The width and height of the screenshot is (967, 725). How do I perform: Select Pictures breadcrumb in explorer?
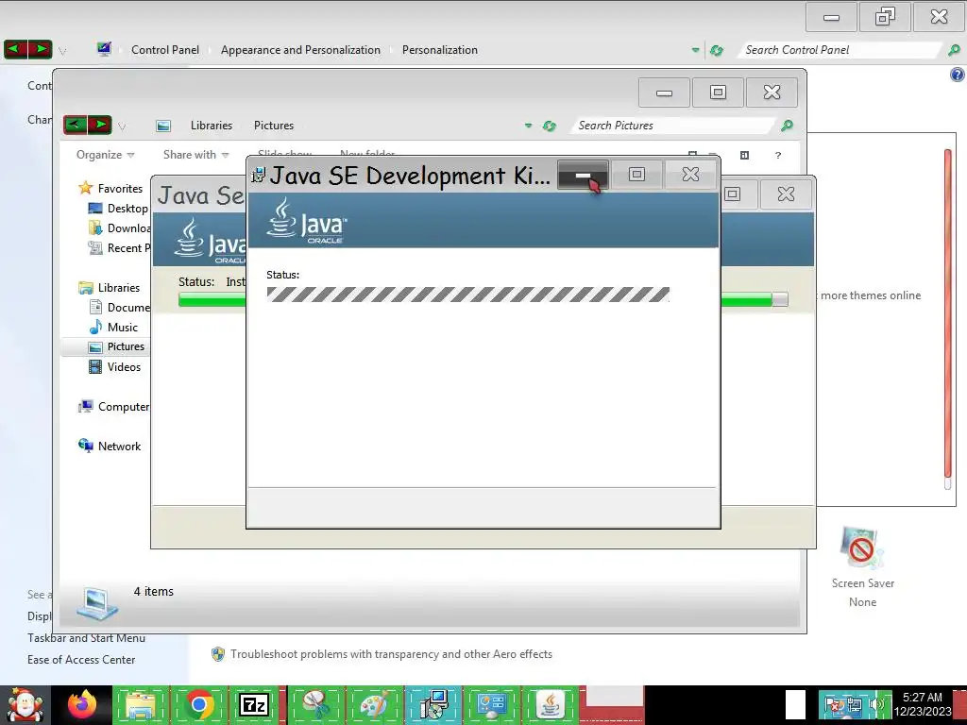tap(274, 126)
